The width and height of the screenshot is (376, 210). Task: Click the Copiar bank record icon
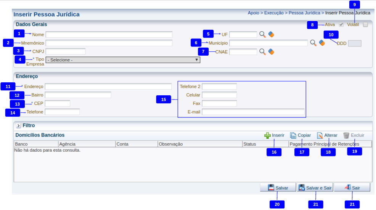pos(293,135)
